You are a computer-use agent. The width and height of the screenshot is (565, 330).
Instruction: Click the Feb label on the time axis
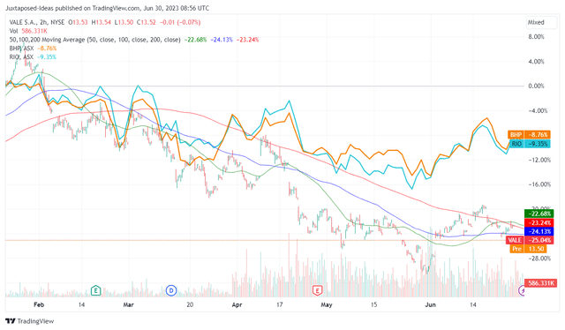[x=39, y=304]
